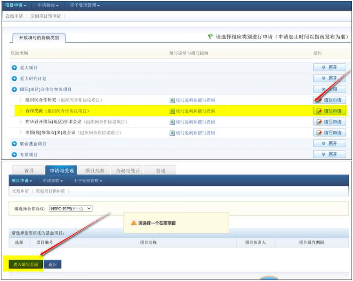Screen dimensions: 353x281
Task: Click 填写申请 for 合作交流 row
Action: click(329, 111)
